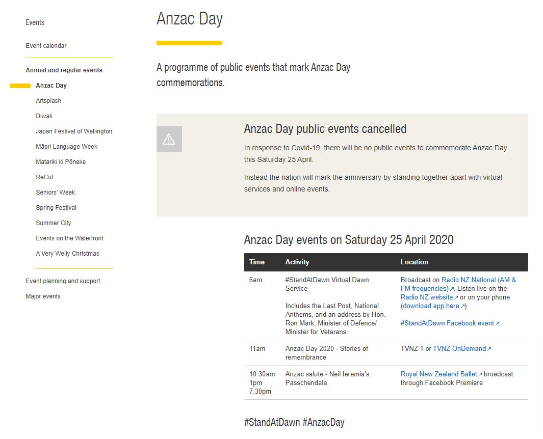Screen dimensions: 543x439
Task: Open the Seniors' Week page
Action: tap(56, 192)
